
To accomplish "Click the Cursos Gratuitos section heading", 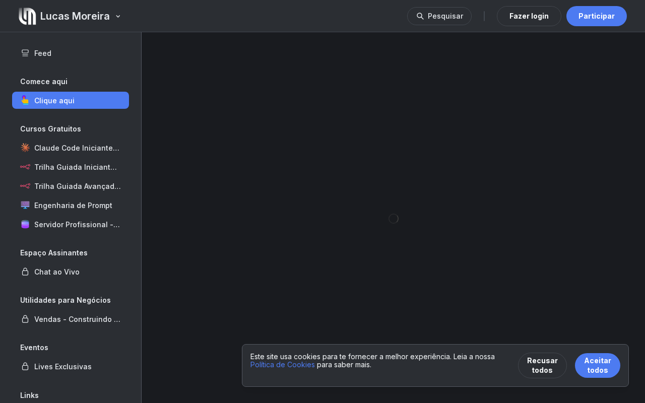I will (x=50, y=128).
